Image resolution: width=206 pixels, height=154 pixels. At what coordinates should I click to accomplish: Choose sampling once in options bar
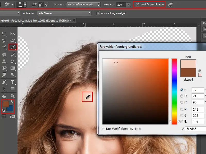click(41, 5)
